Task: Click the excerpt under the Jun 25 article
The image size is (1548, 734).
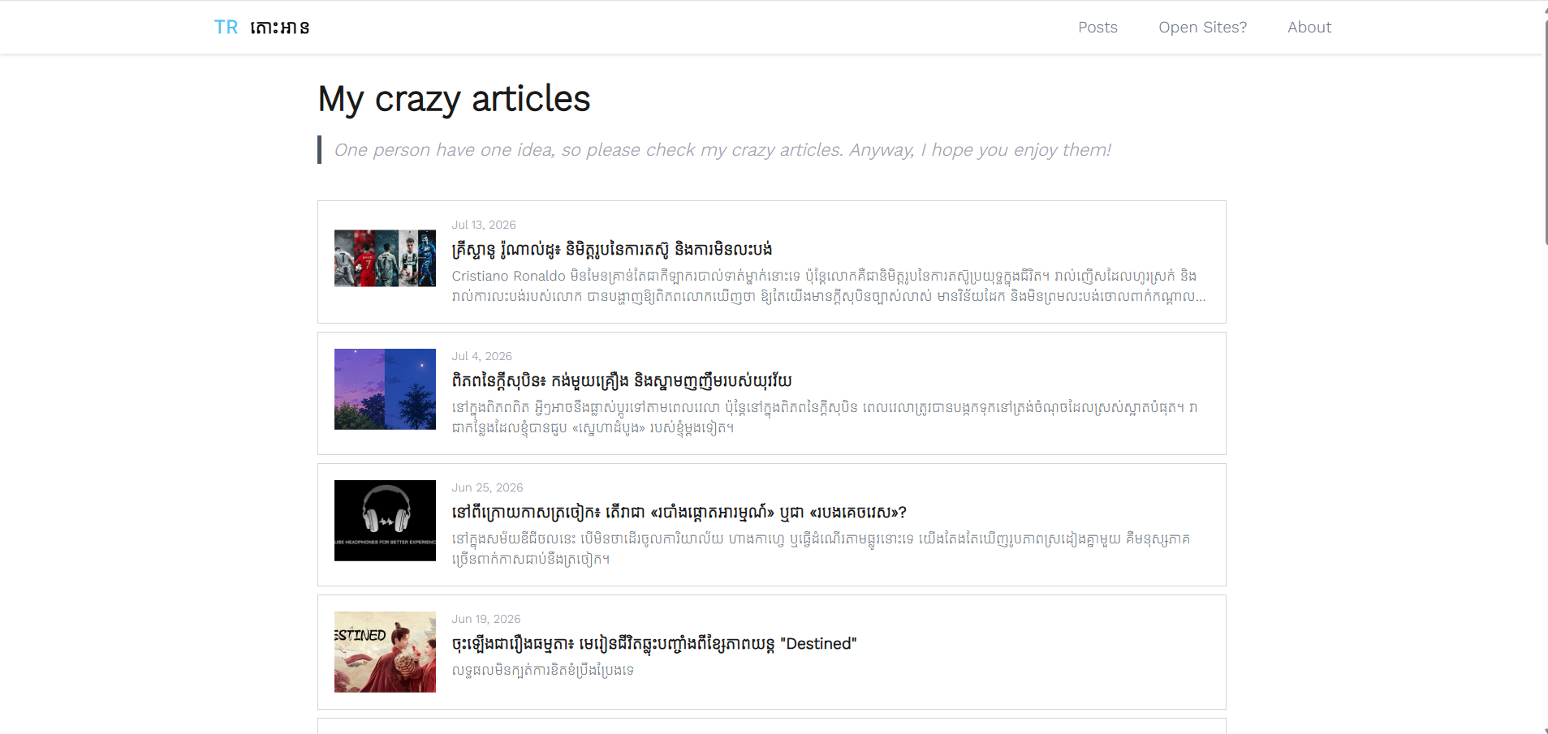Action: [821, 549]
